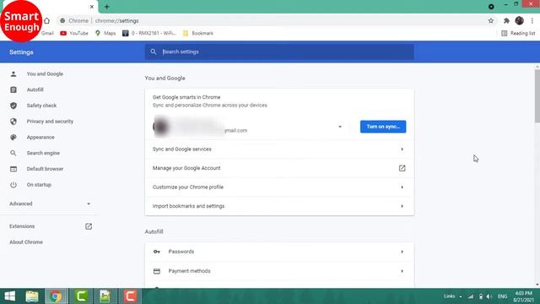Image resolution: width=540 pixels, height=304 pixels.
Task: Select Autofill in the sidebar
Action: (x=35, y=90)
